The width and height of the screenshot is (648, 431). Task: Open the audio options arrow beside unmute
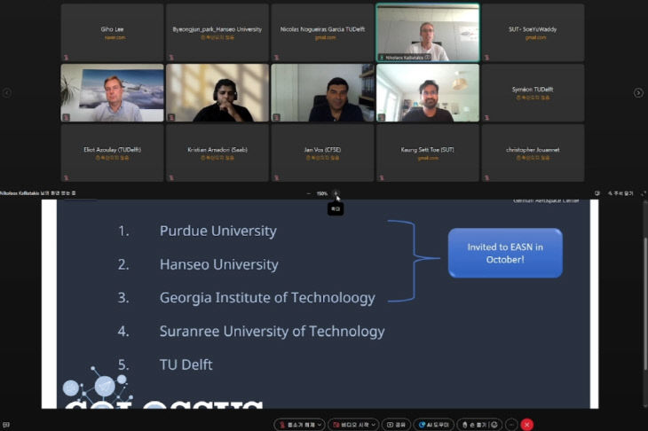pyautogui.click(x=320, y=425)
